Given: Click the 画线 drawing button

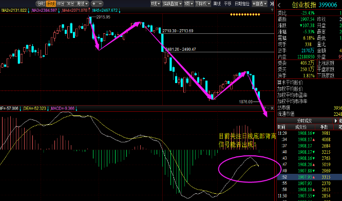Looking at the screenshot, I should [217, 4].
